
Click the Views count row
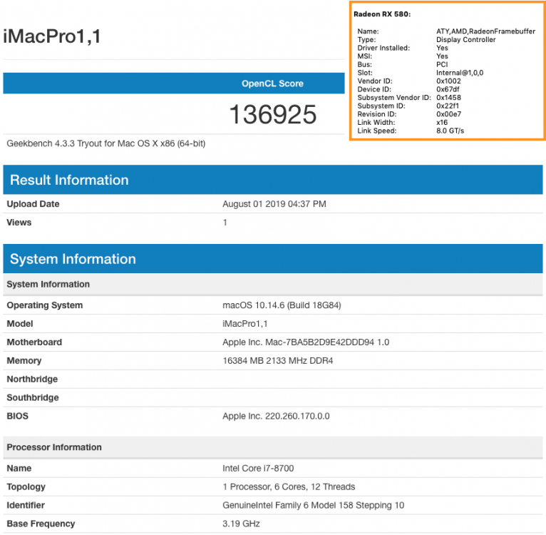click(273, 223)
